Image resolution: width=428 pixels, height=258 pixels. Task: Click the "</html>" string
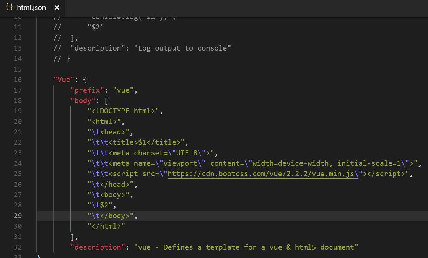106,226
